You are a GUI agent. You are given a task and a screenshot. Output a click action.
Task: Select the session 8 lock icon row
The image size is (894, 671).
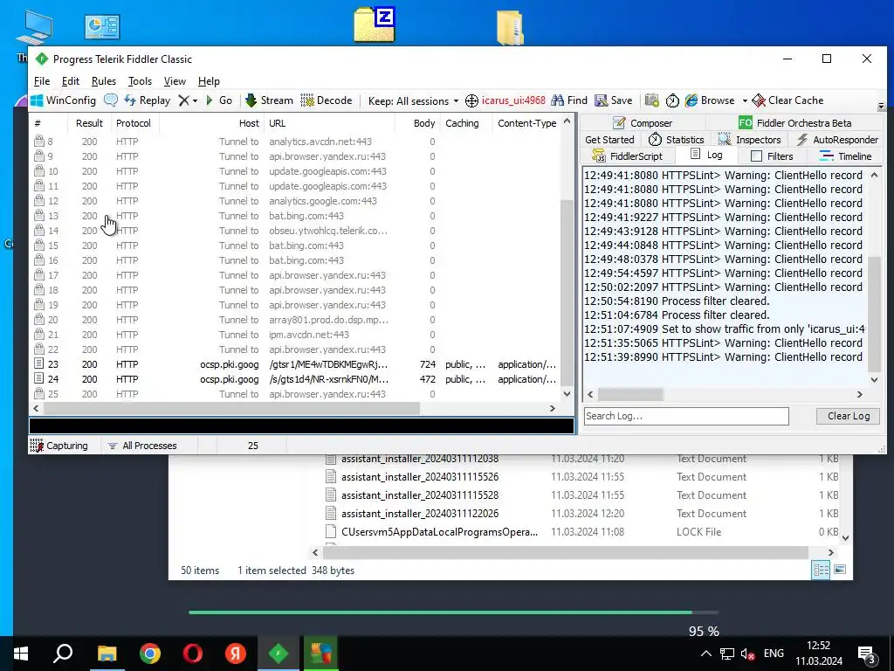click(295, 142)
